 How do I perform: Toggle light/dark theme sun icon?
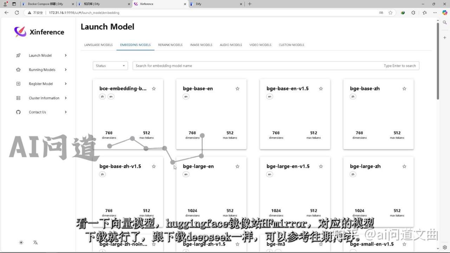point(21,242)
